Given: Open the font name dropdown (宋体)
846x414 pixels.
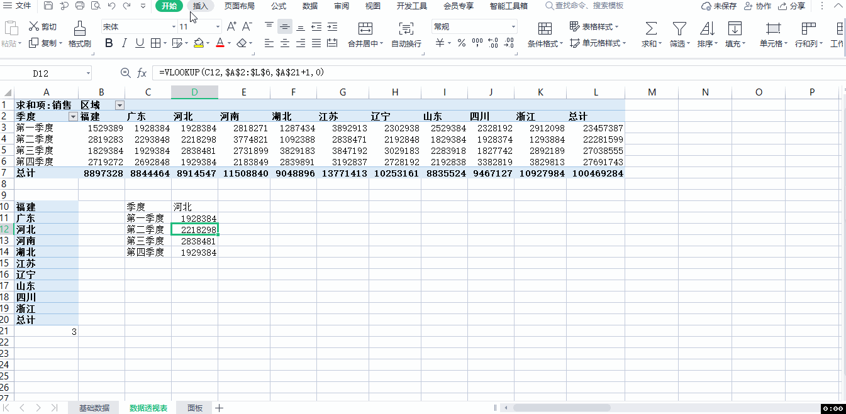Looking at the screenshot, I should (174, 27).
